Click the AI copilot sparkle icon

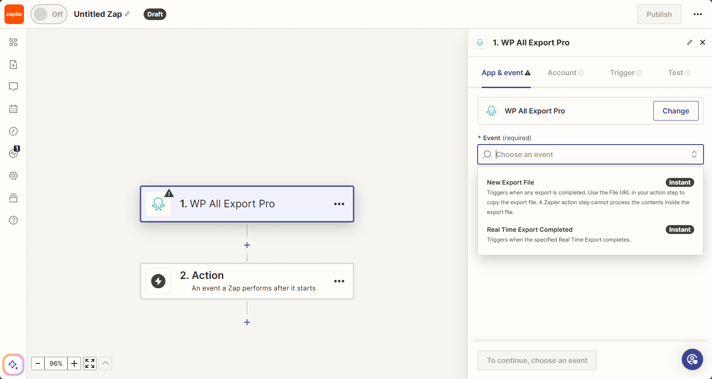[x=13, y=365]
